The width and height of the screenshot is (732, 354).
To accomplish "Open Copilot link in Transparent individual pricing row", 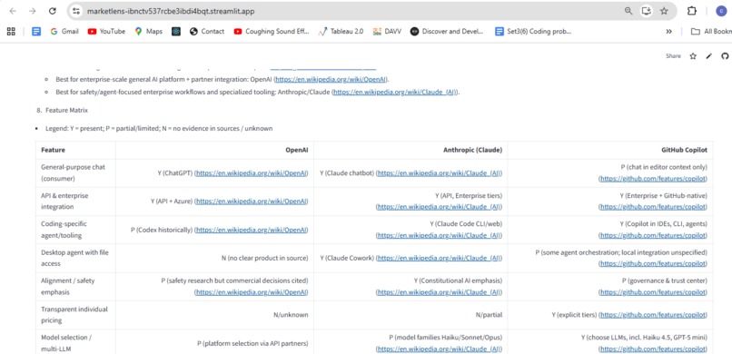I will (x=653, y=315).
